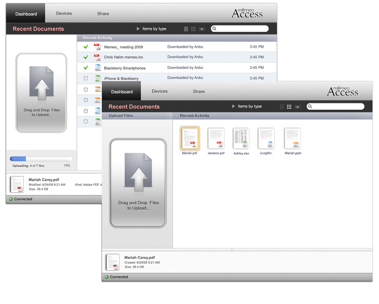
Task: Uncheck the green checkmark for Chris Halim memeo.inc
Action: click(86, 57)
